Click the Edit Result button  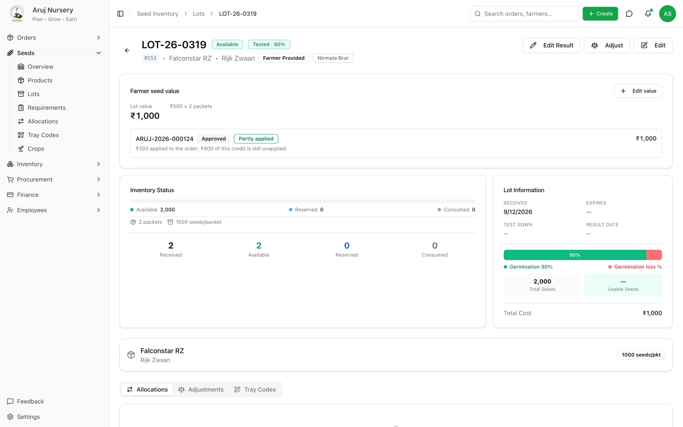coord(551,45)
